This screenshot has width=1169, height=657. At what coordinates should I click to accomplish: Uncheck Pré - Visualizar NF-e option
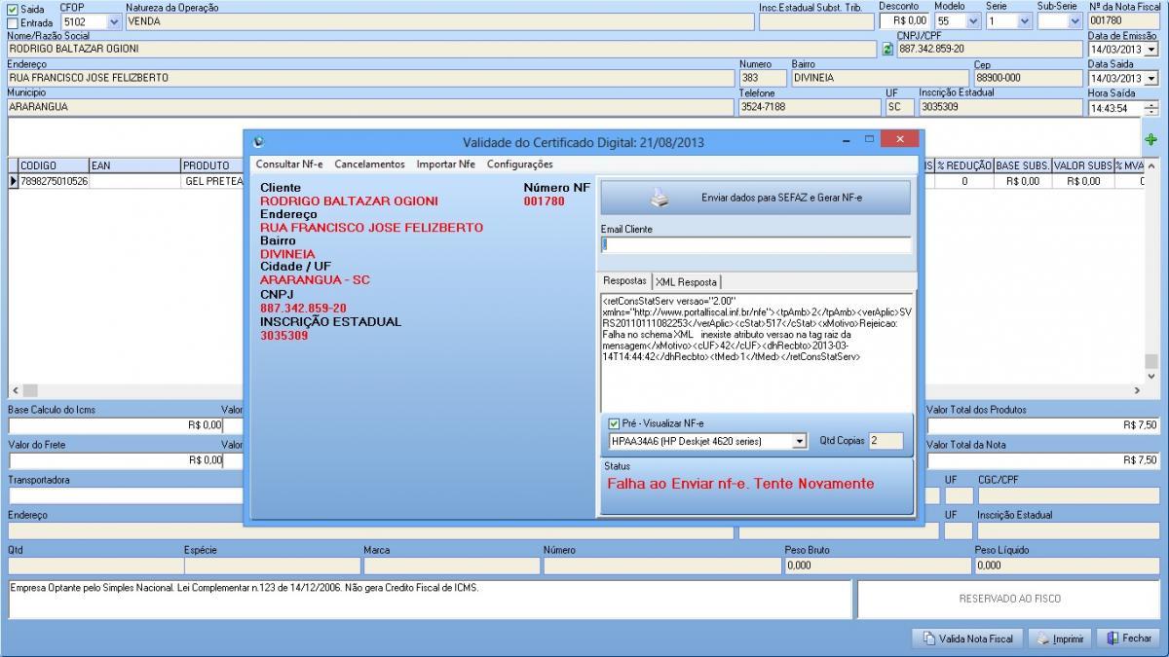point(614,423)
